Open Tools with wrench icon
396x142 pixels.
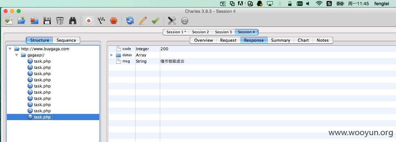172,21
